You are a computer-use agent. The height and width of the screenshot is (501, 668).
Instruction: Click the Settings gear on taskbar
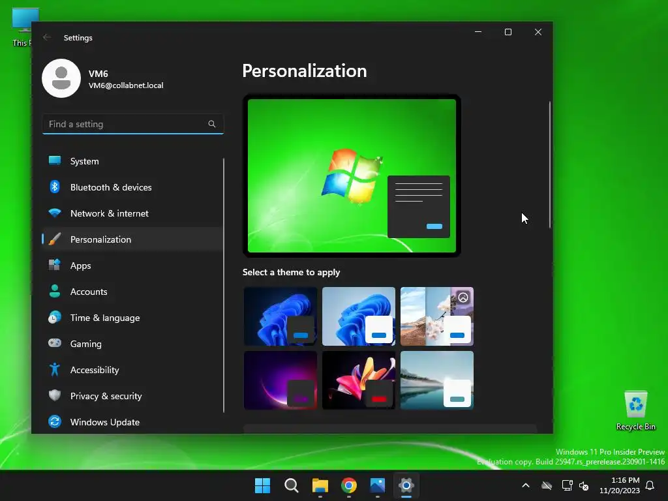[406, 485]
